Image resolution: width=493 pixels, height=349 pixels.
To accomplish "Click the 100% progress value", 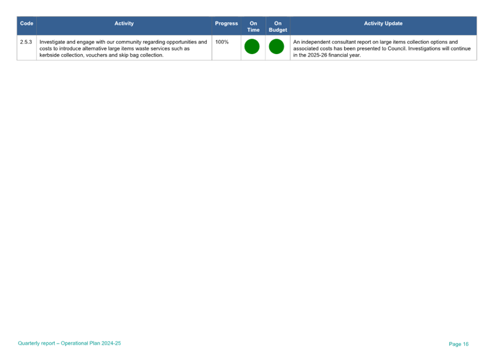I will [x=222, y=42].
